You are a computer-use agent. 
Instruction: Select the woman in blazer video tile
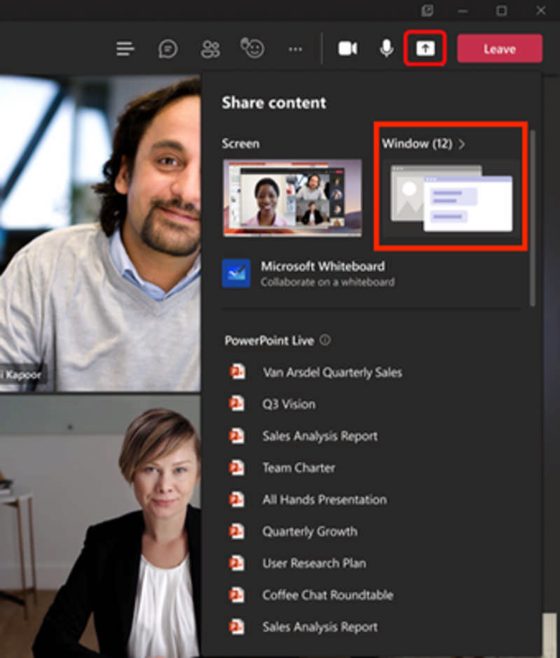[x=100, y=527]
